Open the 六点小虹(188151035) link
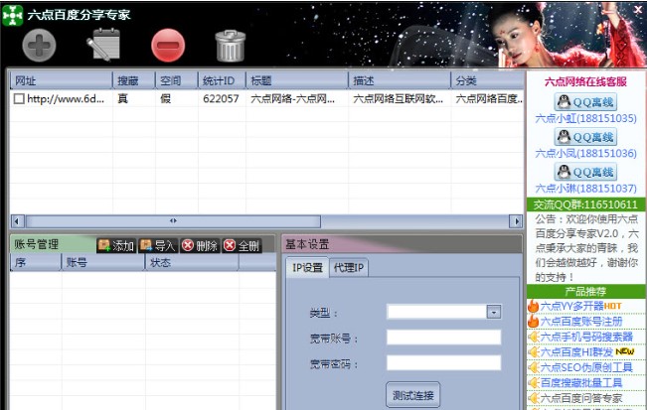647x410 pixels. 586,119
